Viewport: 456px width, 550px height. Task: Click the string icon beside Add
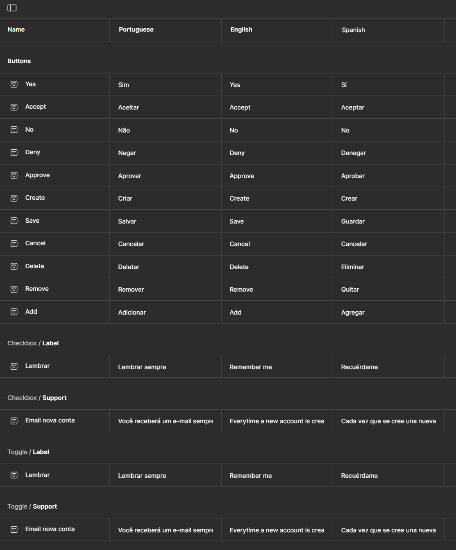click(14, 312)
